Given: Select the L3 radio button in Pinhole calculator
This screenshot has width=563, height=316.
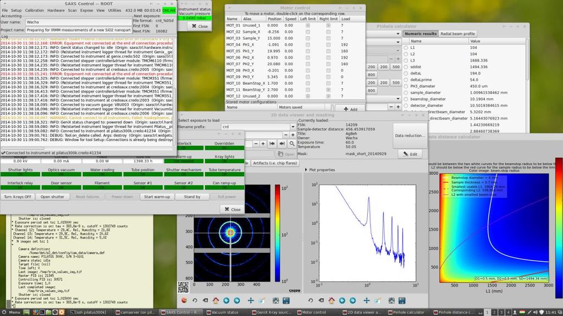Looking at the screenshot, I should (x=406, y=60).
